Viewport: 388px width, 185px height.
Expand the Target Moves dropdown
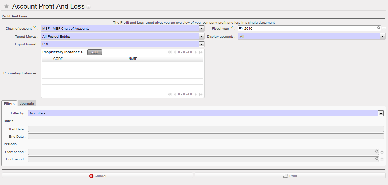pos(201,37)
